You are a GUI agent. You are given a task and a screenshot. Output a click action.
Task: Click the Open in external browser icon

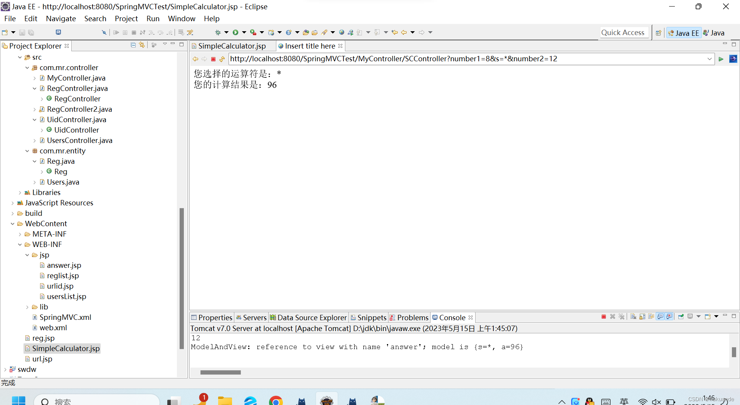pyautogui.click(x=733, y=59)
